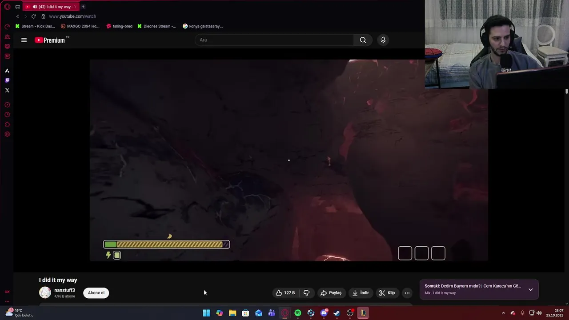Open Steam from the taskbar
Viewport: 569px width, 320px height.
(337, 313)
